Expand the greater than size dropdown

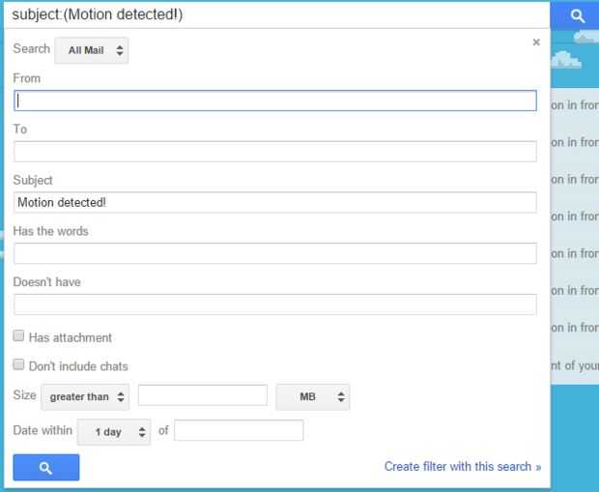85,396
